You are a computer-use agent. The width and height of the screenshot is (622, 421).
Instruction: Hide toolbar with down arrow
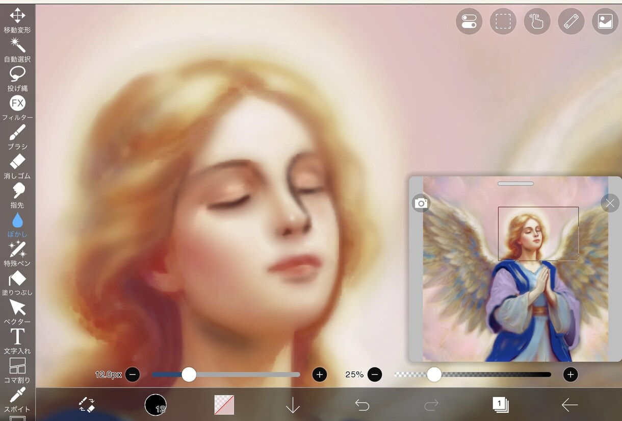pos(293,405)
